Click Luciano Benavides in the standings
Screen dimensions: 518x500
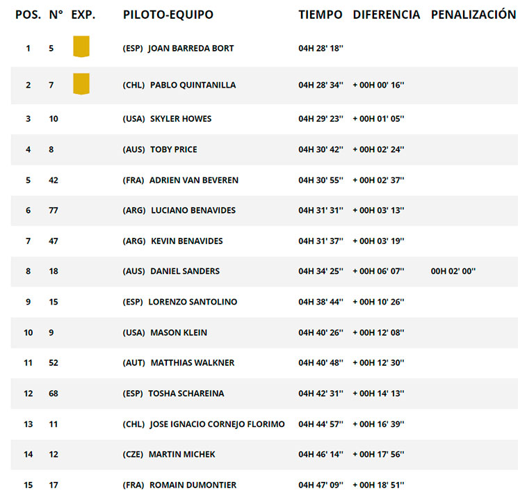[x=193, y=210]
